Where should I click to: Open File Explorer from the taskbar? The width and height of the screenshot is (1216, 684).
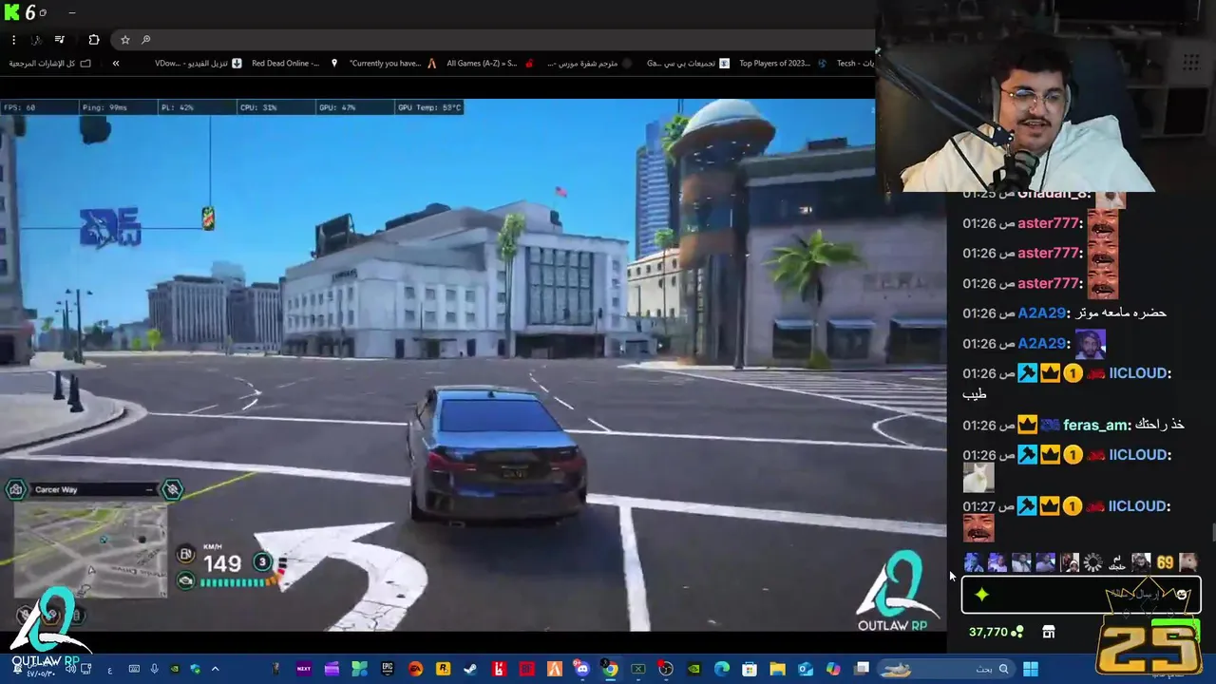click(x=777, y=669)
